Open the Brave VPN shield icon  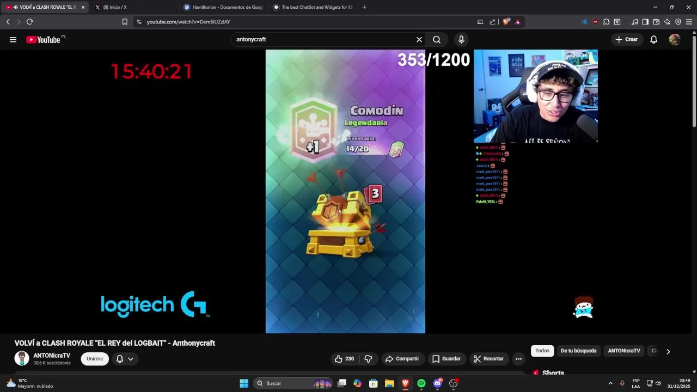click(678, 22)
